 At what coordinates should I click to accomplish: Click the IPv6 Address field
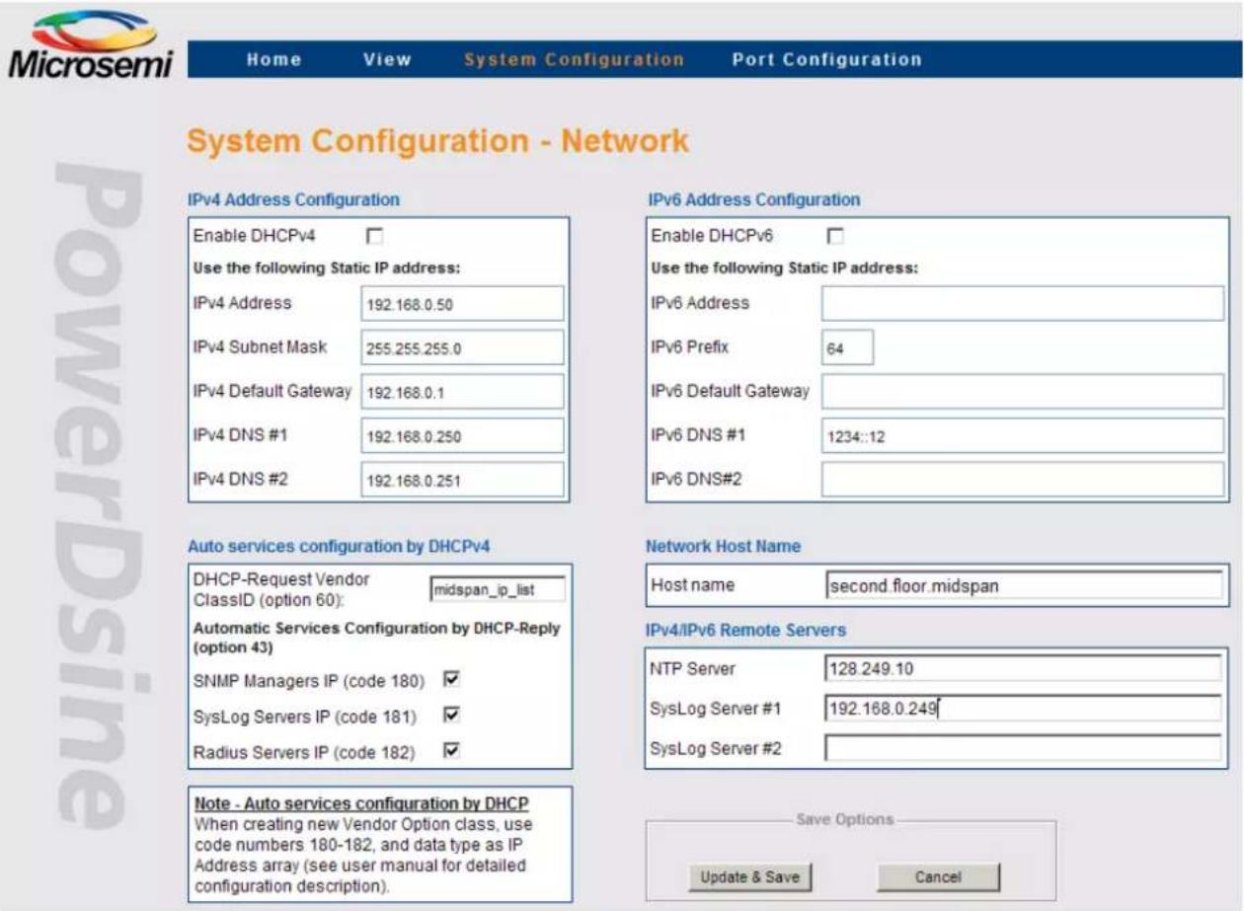click(x=1023, y=303)
